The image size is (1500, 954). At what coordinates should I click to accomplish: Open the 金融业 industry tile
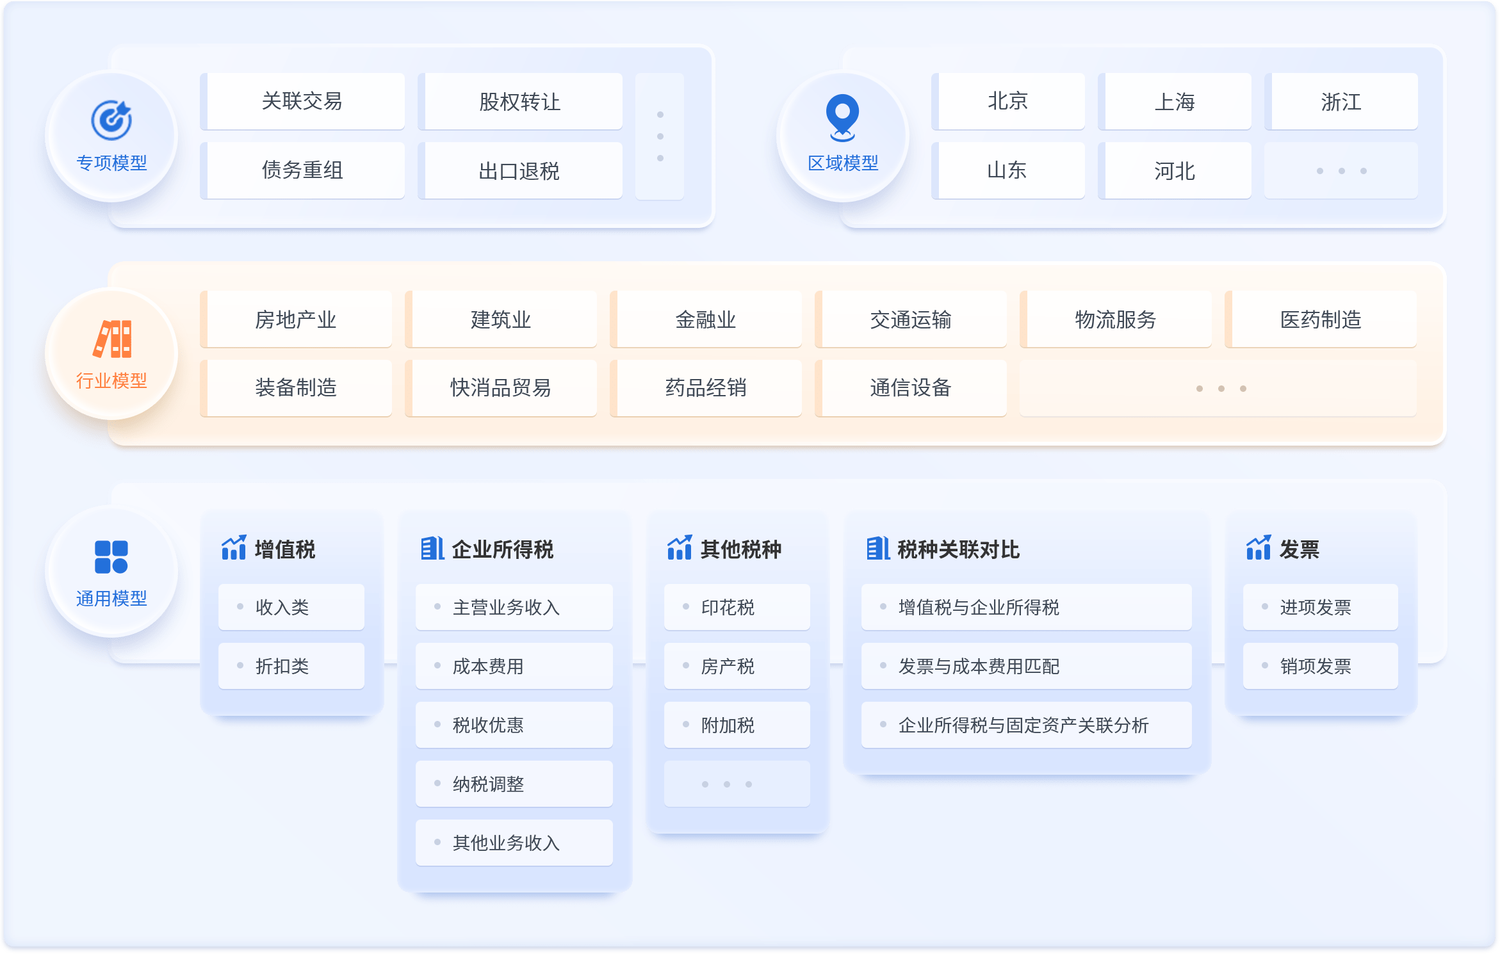[x=706, y=319]
